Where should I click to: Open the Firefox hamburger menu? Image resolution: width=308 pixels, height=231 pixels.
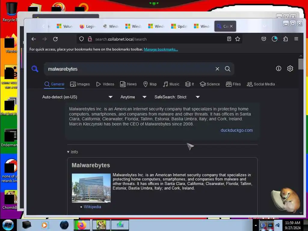tap(296, 39)
